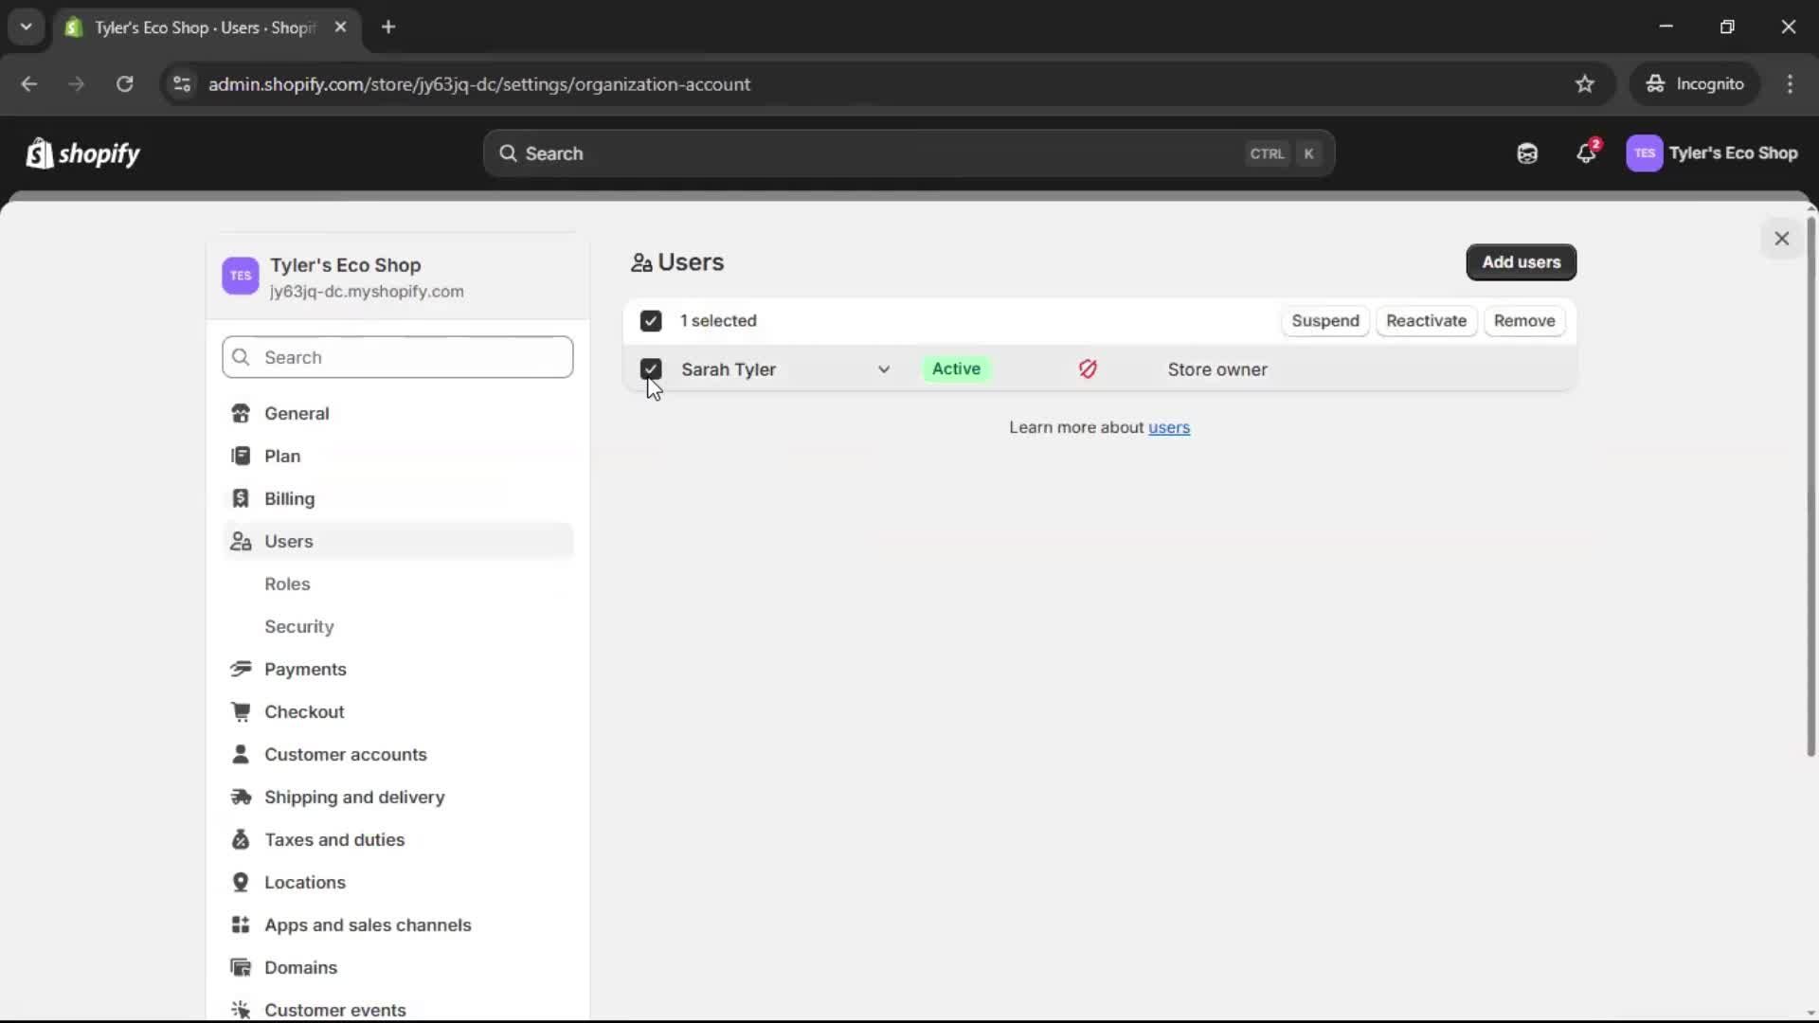Image resolution: width=1819 pixels, height=1023 pixels.
Task: Open the notifications bell
Action: pos(1587,153)
